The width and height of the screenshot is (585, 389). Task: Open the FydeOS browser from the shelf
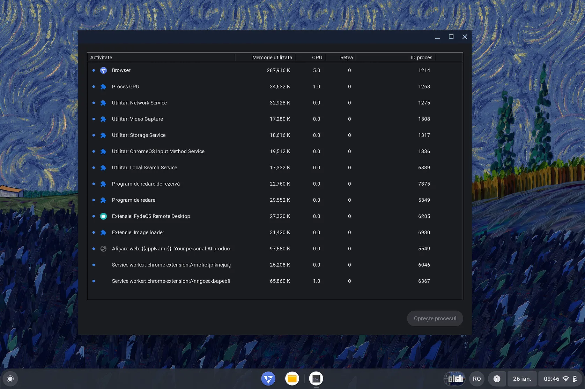pyautogui.click(x=268, y=379)
